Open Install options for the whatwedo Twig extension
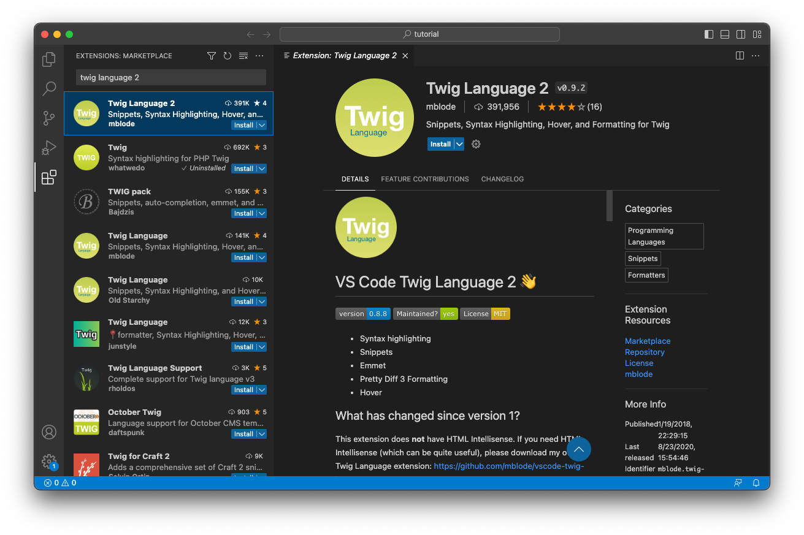Screen dimensions: 804x535 (x=261, y=168)
